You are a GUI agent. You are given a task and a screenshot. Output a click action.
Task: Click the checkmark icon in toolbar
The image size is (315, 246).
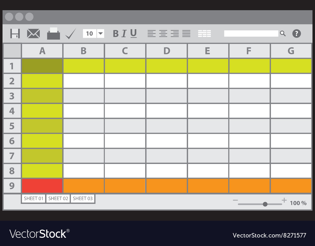click(x=70, y=34)
